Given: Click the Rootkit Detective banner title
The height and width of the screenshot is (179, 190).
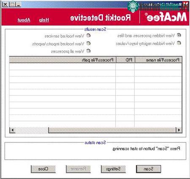Looking at the screenshot, I should click(x=100, y=18).
